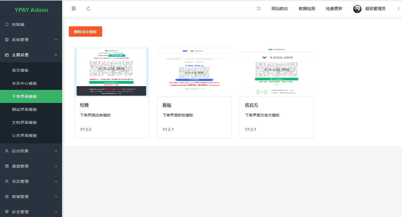Click the admin avatar picture

pyautogui.click(x=357, y=9)
